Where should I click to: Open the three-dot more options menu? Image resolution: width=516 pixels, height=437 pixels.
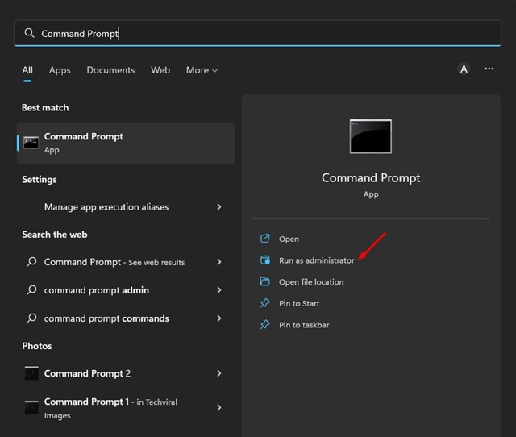click(x=489, y=69)
